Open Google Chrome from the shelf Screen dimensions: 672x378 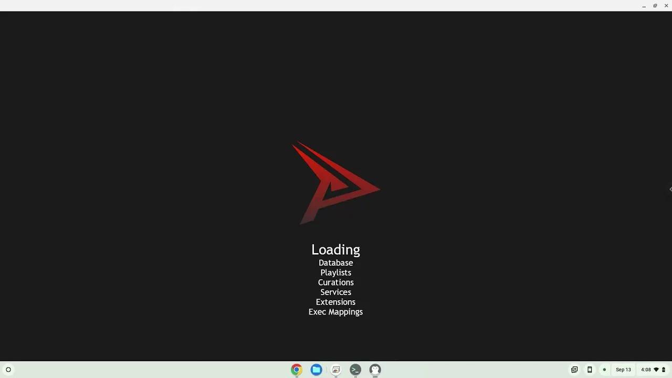coord(297,370)
